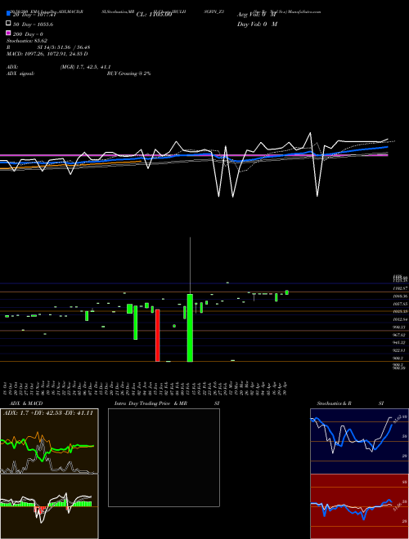
Task: Click the last green candle near 1102
Action: 287,292
